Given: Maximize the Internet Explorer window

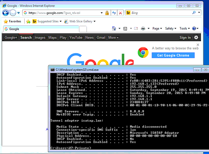Looking at the screenshot, I should point(189,6).
